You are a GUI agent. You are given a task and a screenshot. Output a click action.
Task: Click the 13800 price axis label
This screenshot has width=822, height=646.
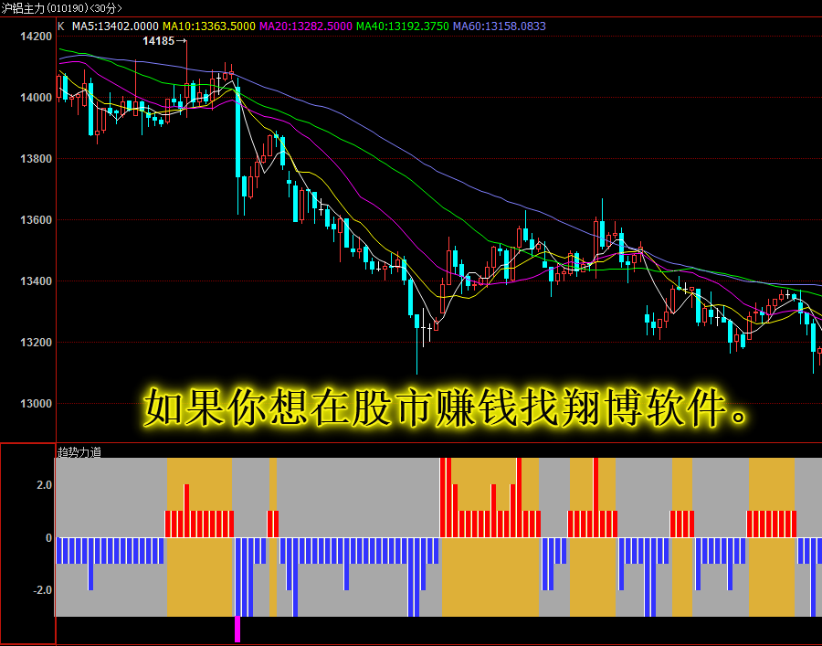tap(36, 159)
